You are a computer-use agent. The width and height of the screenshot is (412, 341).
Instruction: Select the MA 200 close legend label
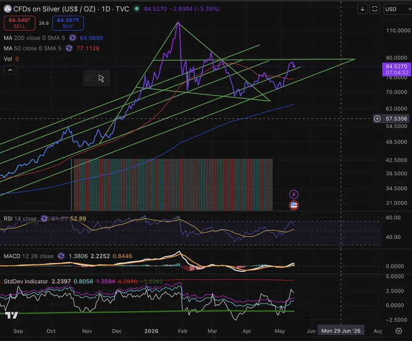click(x=34, y=38)
